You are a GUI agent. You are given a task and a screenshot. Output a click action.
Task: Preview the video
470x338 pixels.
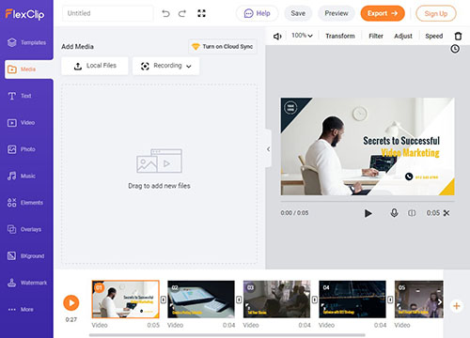tap(337, 13)
